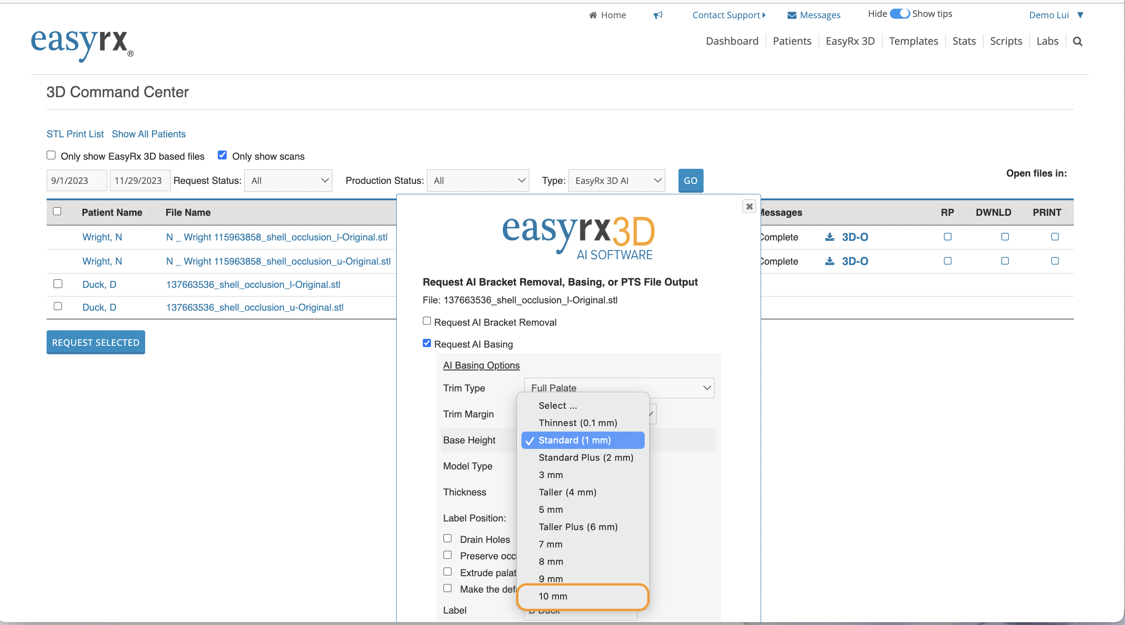This screenshot has width=1125, height=625.
Task: Open Wright shell_occlusion_l-Original.stl file link
Action: point(277,237)
